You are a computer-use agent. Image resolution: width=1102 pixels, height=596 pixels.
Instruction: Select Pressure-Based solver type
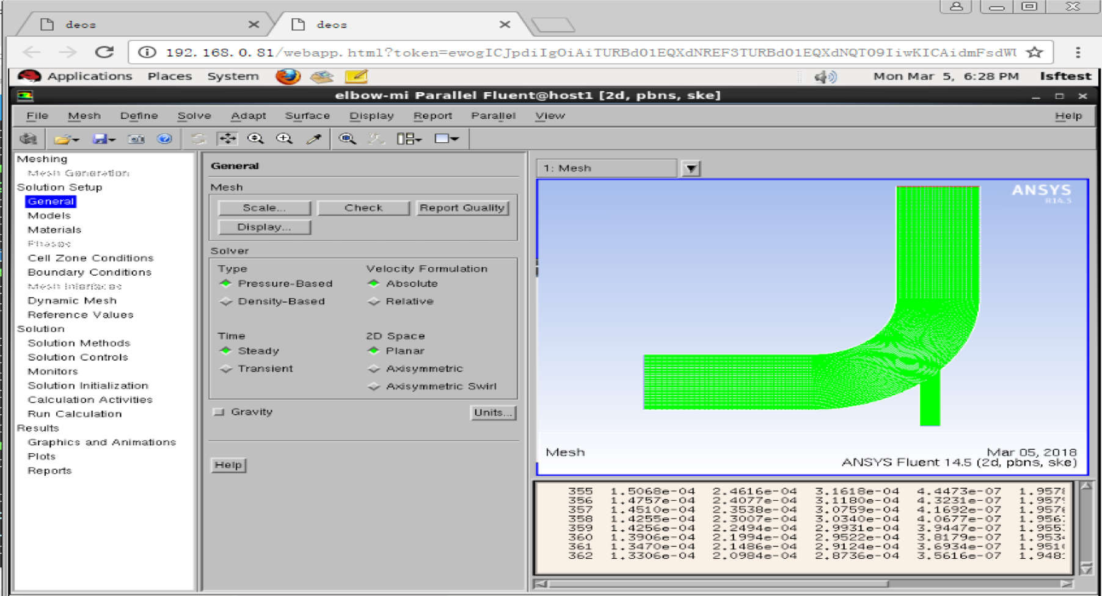click(x=226, y=284)
